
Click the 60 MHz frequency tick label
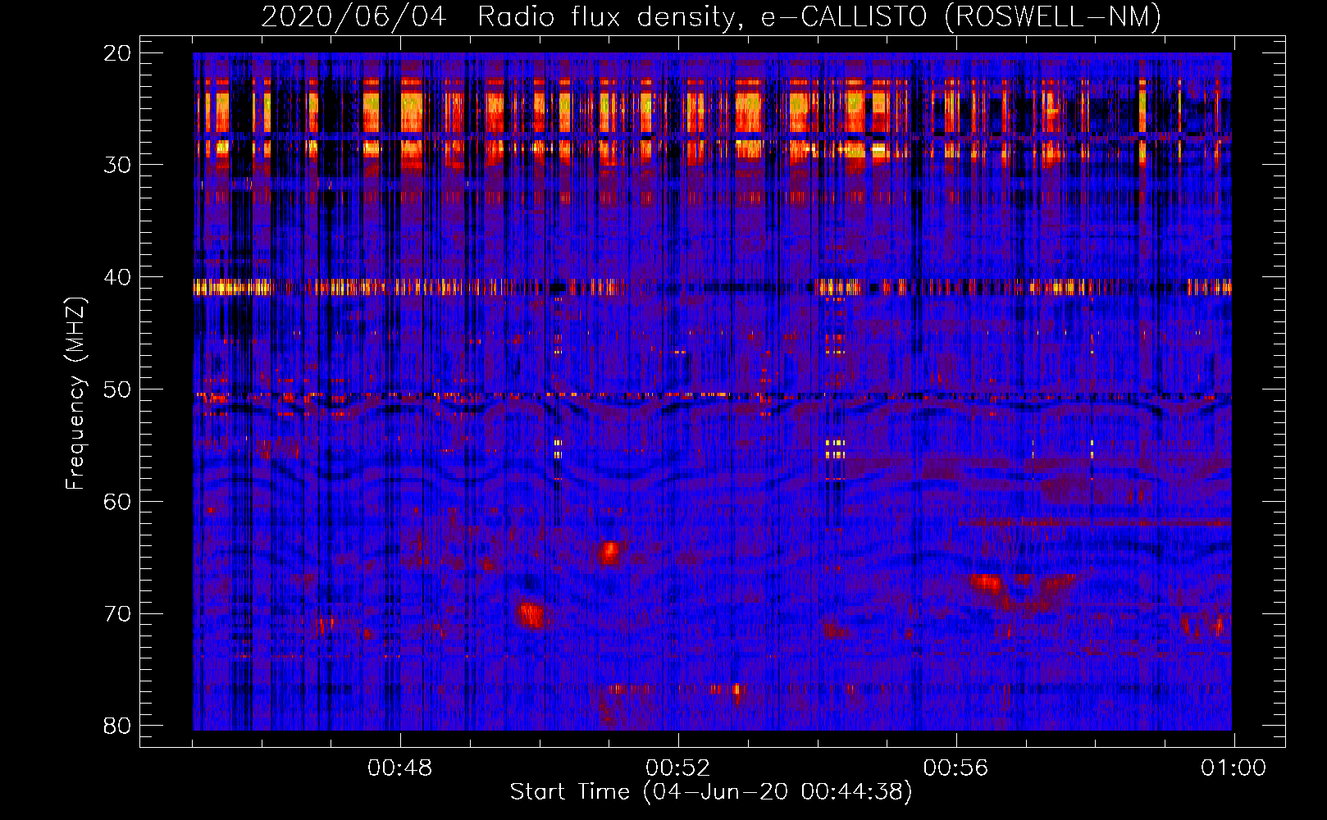[x=118, y=502]
